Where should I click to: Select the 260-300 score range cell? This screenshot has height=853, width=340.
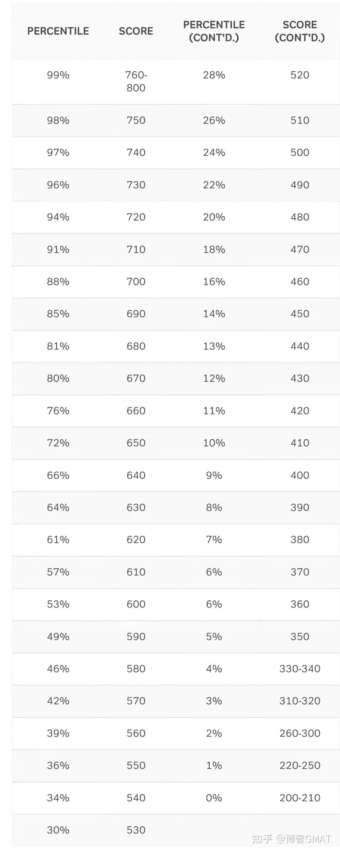[300, 734]
